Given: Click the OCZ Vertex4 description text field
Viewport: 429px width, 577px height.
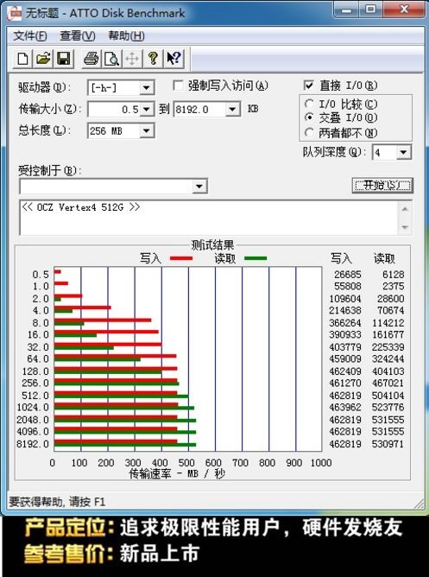Looking at the screenshot, I should click(x=209, y=218).
